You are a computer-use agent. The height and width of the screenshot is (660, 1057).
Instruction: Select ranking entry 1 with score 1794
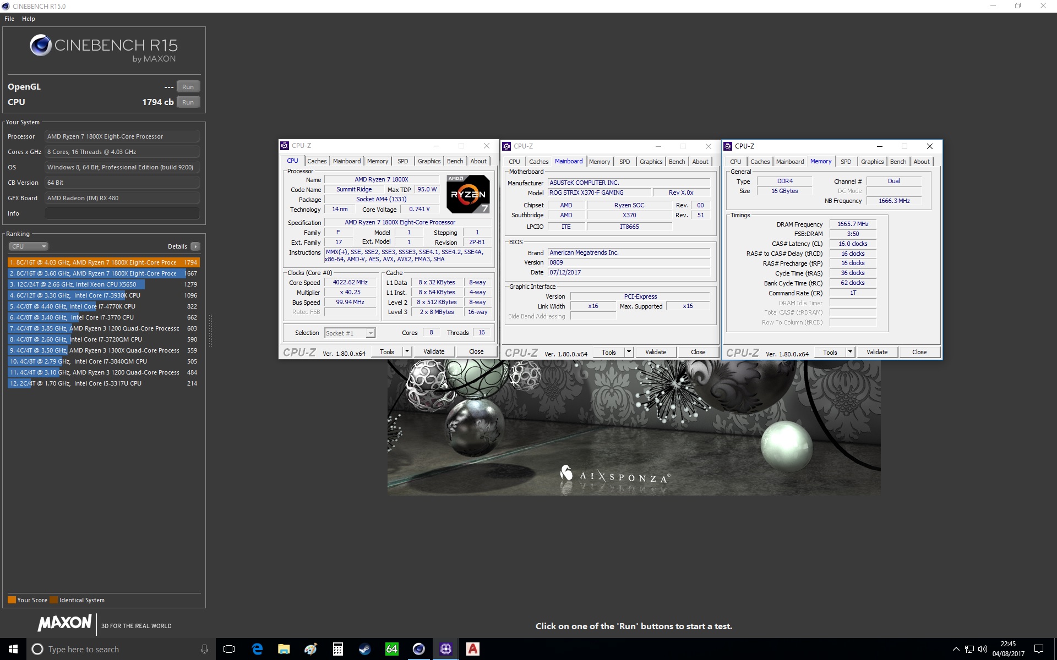point(103,262)
